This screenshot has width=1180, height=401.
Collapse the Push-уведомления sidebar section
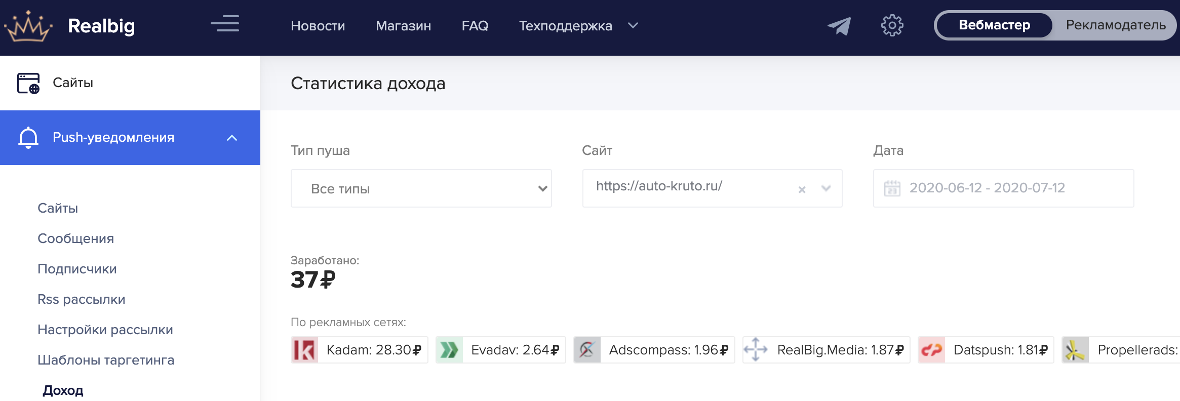[x=232, y=138]
